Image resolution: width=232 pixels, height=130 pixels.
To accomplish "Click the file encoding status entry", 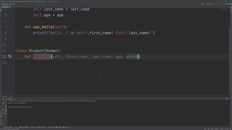I will [x=212, y=129].
